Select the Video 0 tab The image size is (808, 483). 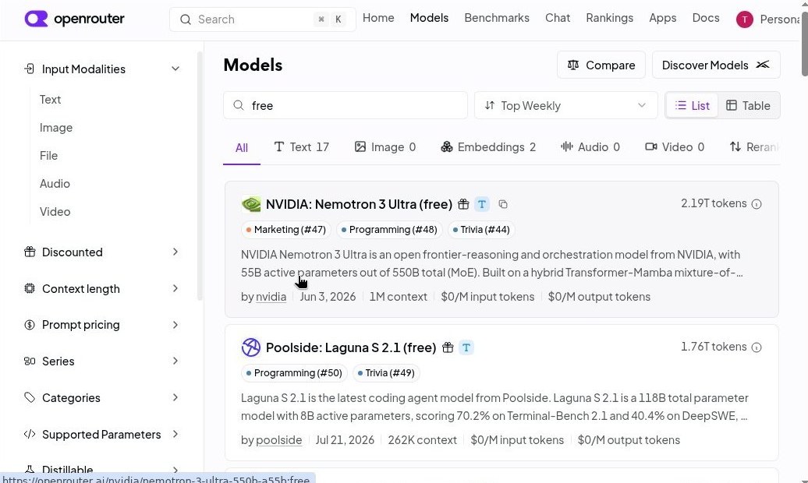click(675, 147)
